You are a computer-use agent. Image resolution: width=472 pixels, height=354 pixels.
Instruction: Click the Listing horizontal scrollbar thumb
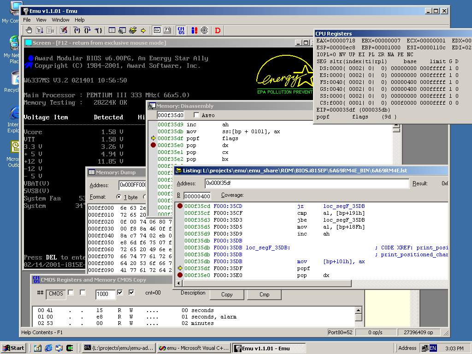266,283
